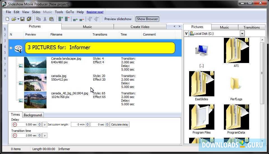Open the ProgramData folder in the browser
The image size is (269, 154).
tap(236, 117)
